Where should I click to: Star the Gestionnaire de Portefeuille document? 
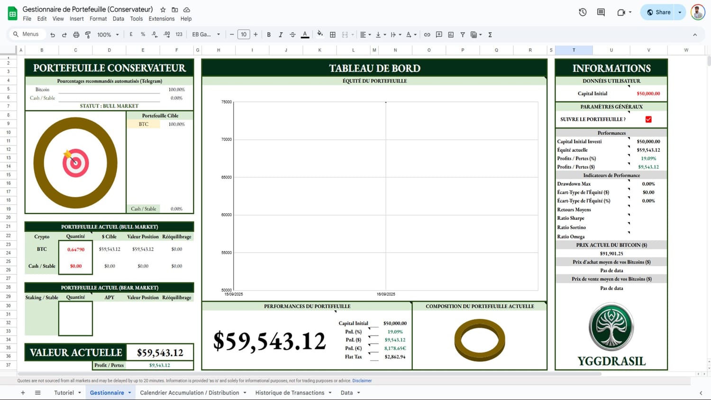tap(163, 9)
